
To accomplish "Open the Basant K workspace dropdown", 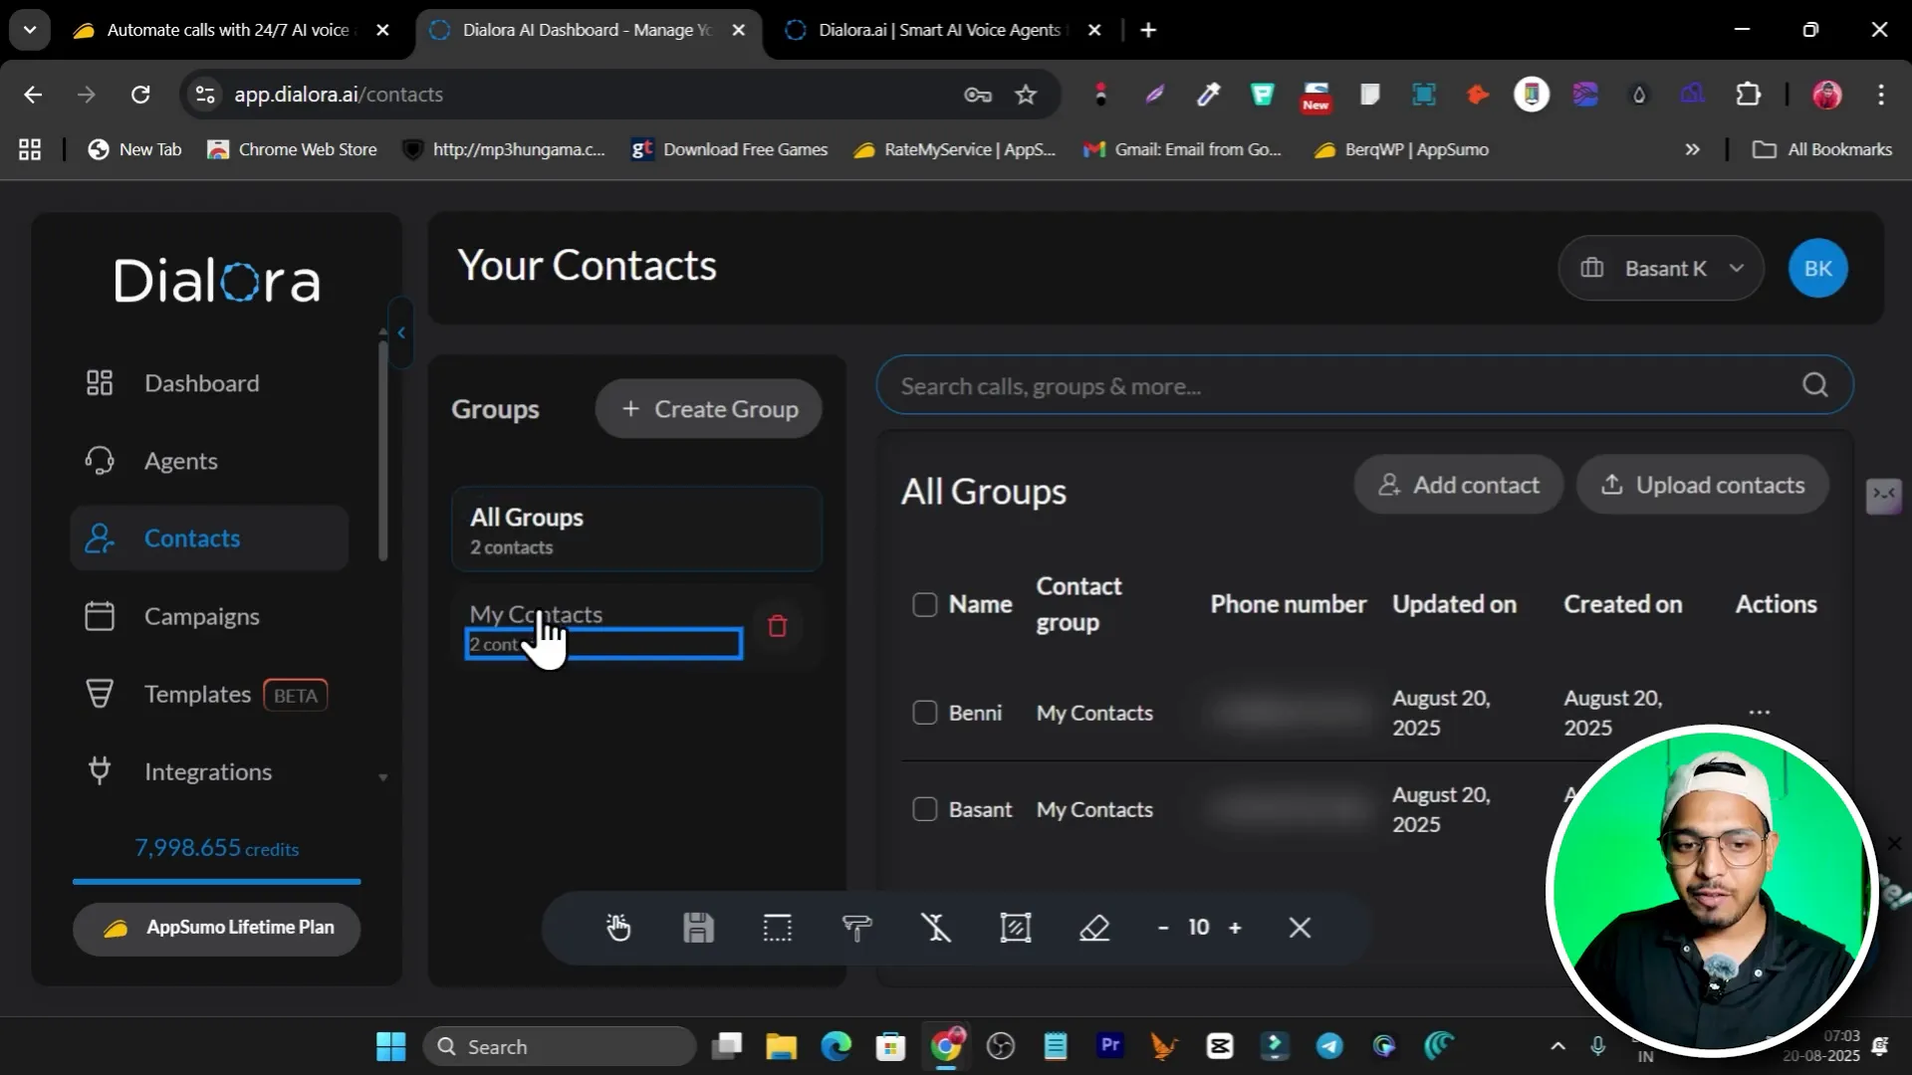I will coord(1660,269).
